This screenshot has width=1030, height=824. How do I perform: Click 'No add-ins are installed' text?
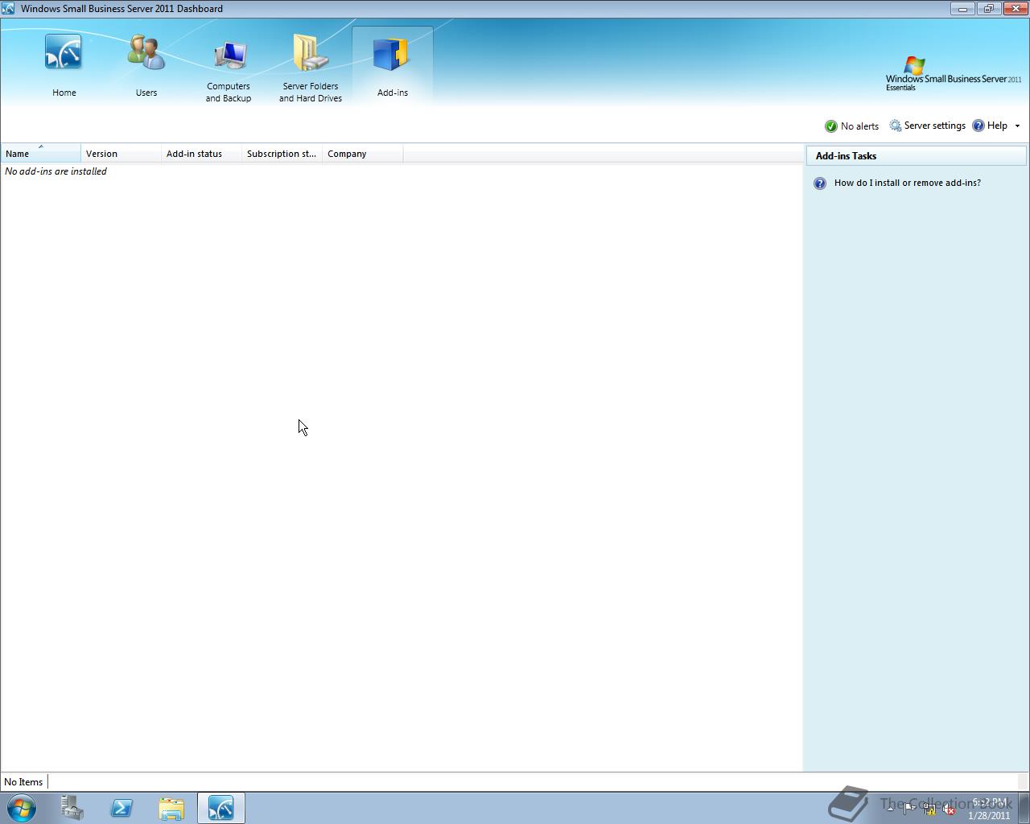[56, 171]
